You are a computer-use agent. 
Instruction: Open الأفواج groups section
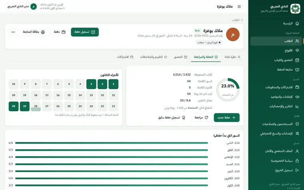(276, 50)
